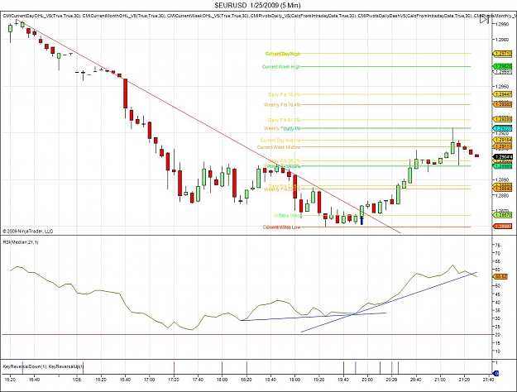The height and width of the screenshot is (392, 517).
Task: Click the key reversal marker at 18:20
Action: [247, 367]
